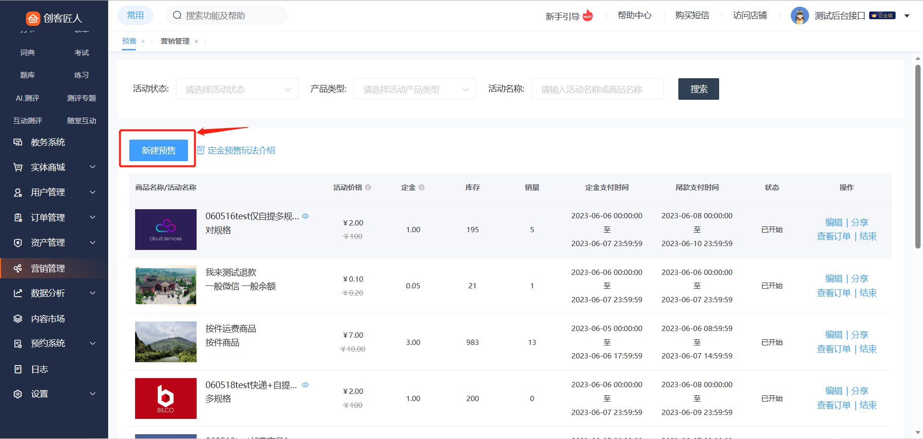Expand the 用户管理 sidebar menu
Screen dimensions: 923x439
[x=54, y=192]
